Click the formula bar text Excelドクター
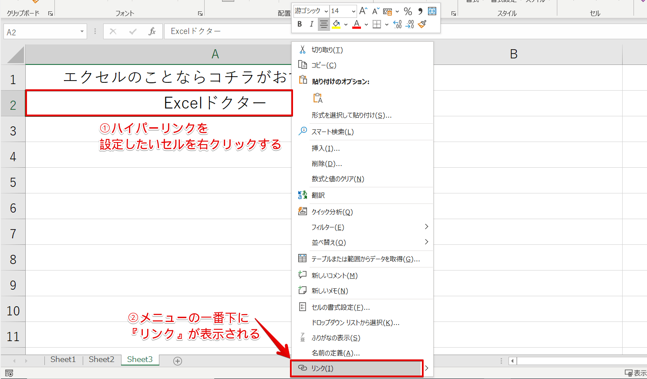The image size is (647, 379). (x=195, y=31)
